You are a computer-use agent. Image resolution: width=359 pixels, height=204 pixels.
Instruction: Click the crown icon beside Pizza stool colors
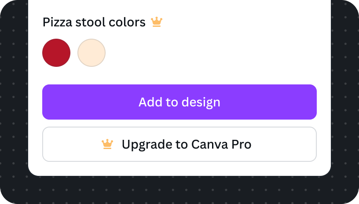pyautogui.click(x=157, y=22)
